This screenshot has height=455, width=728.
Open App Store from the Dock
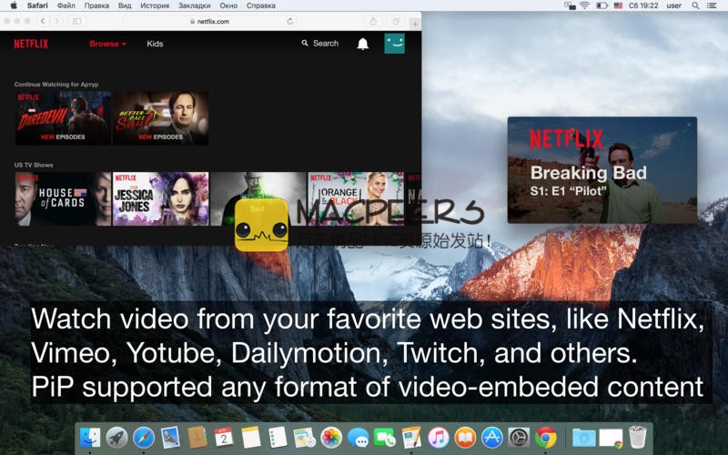[491, 438]
